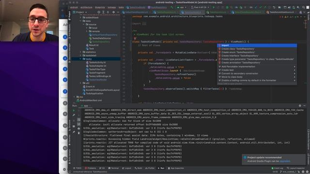Open Project panel settings gear
Viewport: 310px width, 174px height.
(x=113, y=12)
